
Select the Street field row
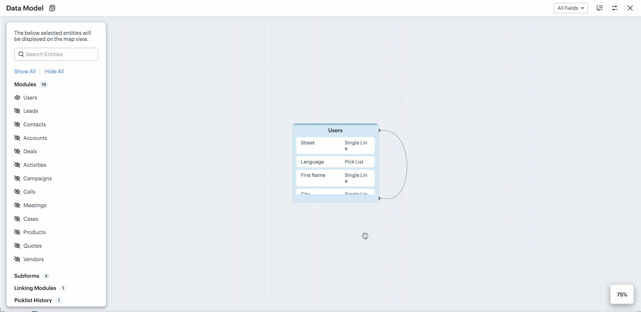point(335,145)
